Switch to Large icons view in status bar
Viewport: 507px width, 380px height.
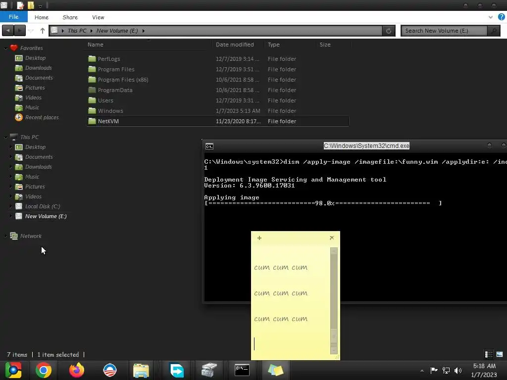[500, 354]
